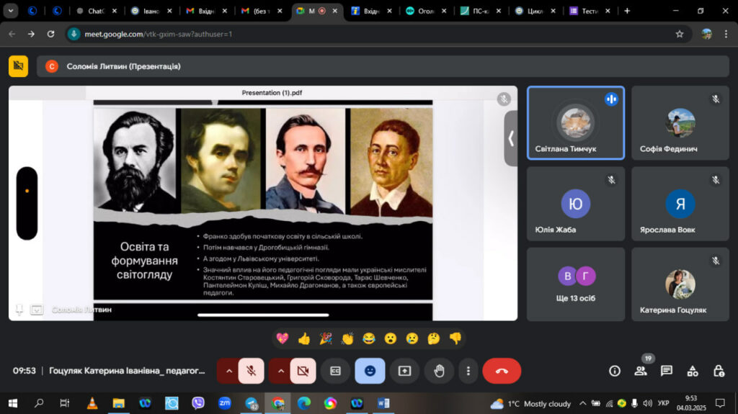Image resolution: width=738 pixels, height=414 pixels.
Task: Open host controls lock icon
Action: (x=719, y=371)
